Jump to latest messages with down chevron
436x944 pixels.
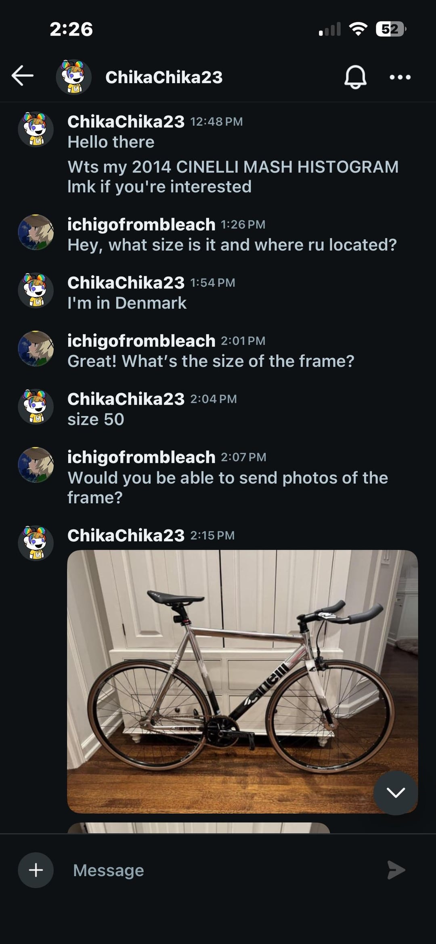coord(395,792)
